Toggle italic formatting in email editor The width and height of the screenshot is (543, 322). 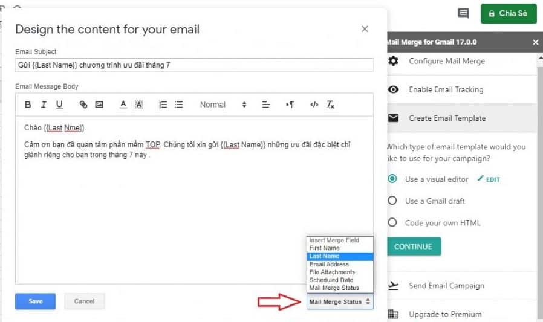[44, 105]
